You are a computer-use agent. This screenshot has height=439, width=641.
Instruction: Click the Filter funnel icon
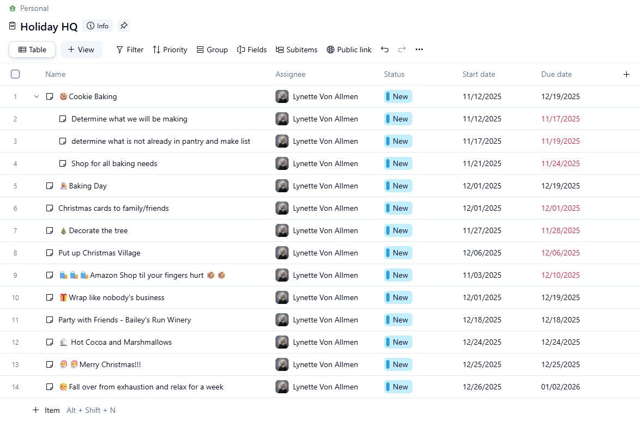click(x=120, y=50)
